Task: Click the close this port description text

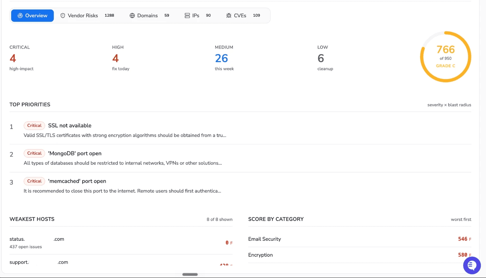Action: [122, 191]
